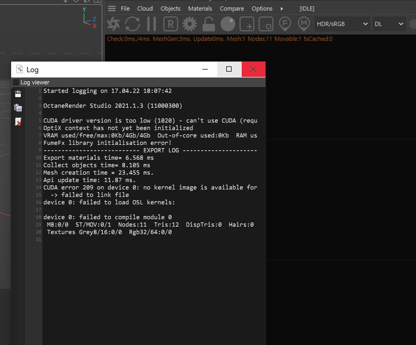416x345 pixels.
Task: Click the 'CUDA driver version is too low' line
Action: point(151,120)
